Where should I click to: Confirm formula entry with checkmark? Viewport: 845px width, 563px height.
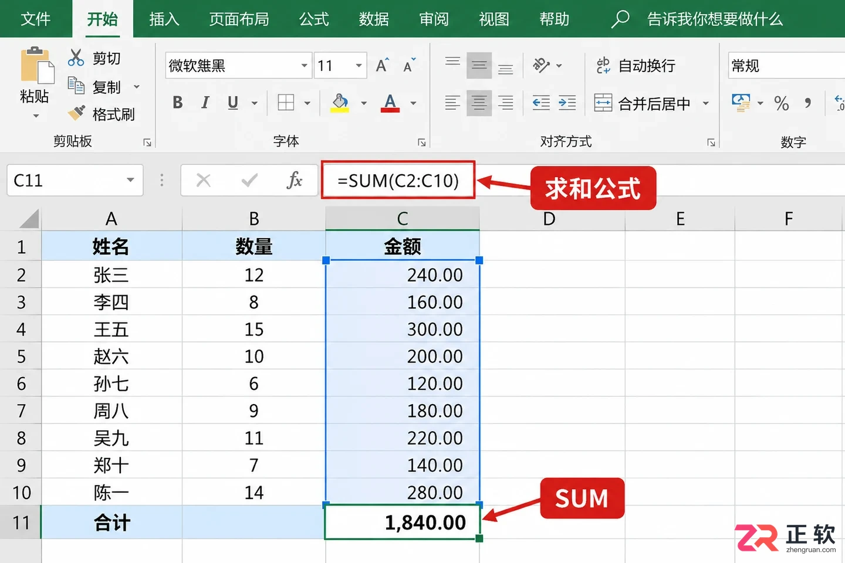(249, 180)
